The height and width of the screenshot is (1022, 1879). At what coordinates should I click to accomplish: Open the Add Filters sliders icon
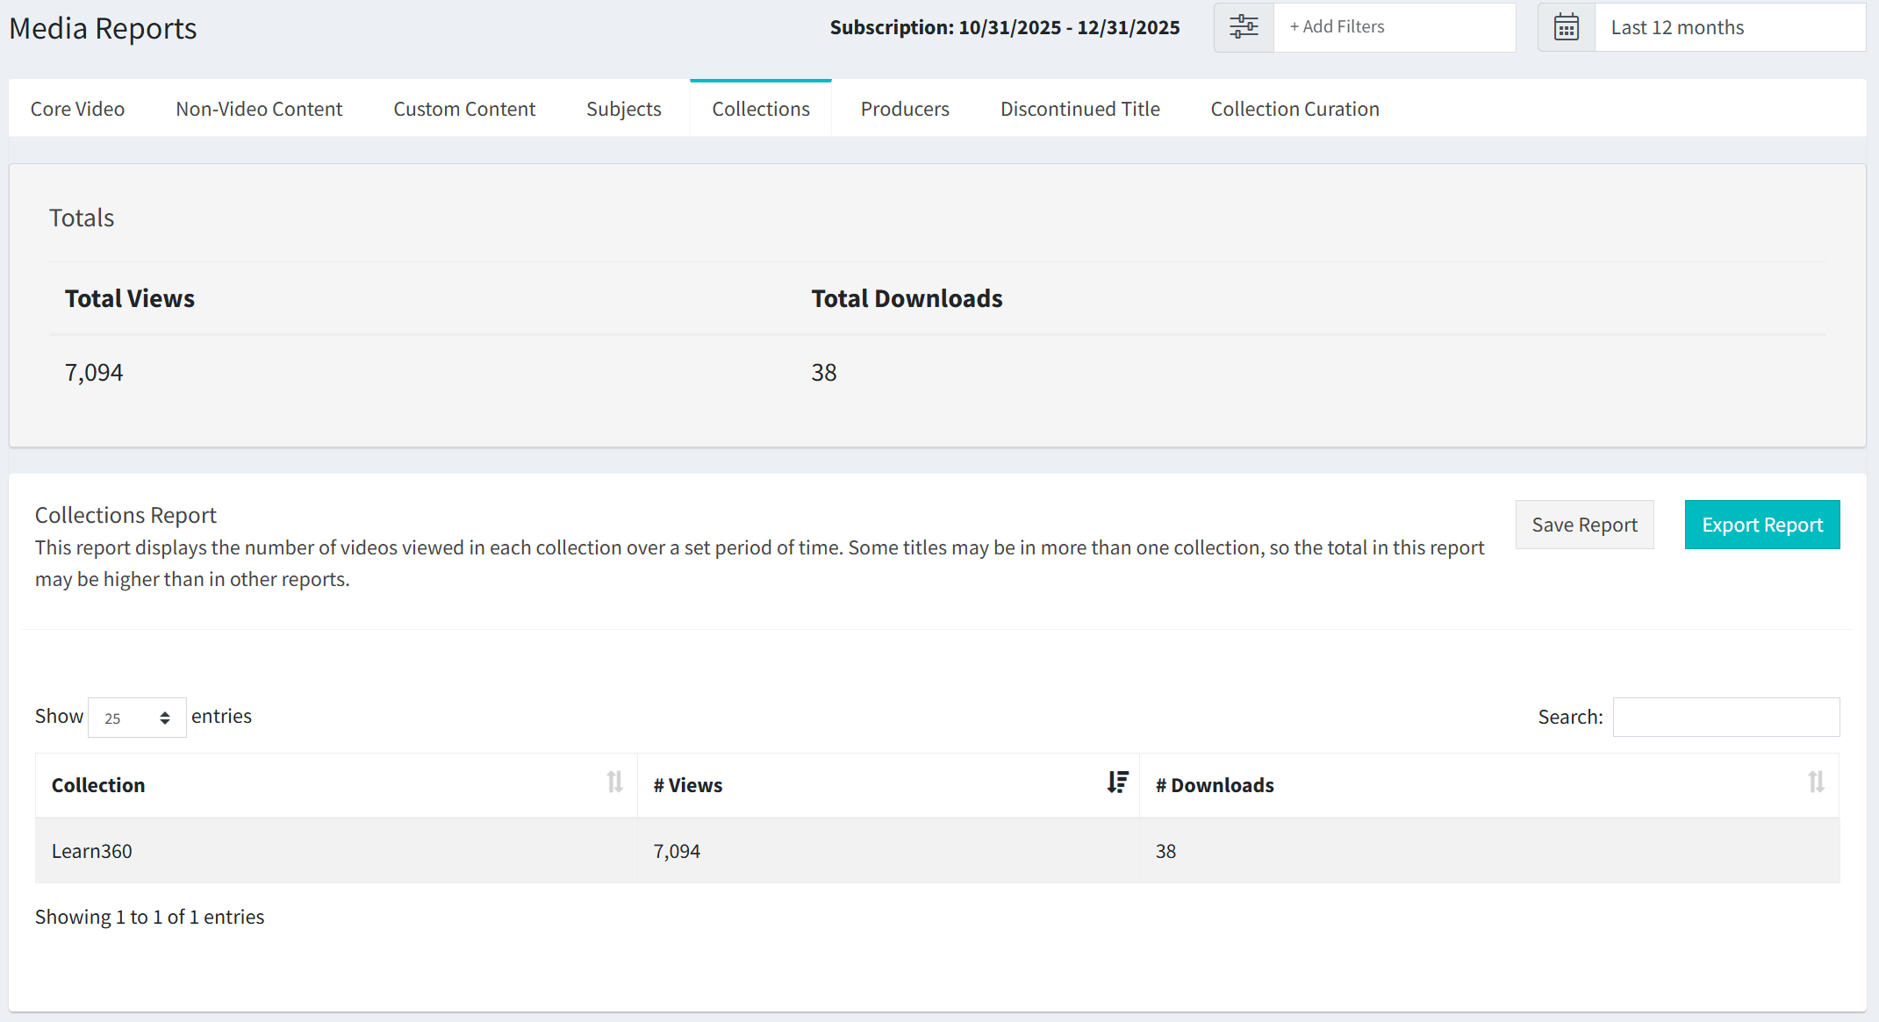tap(1243, 27)
